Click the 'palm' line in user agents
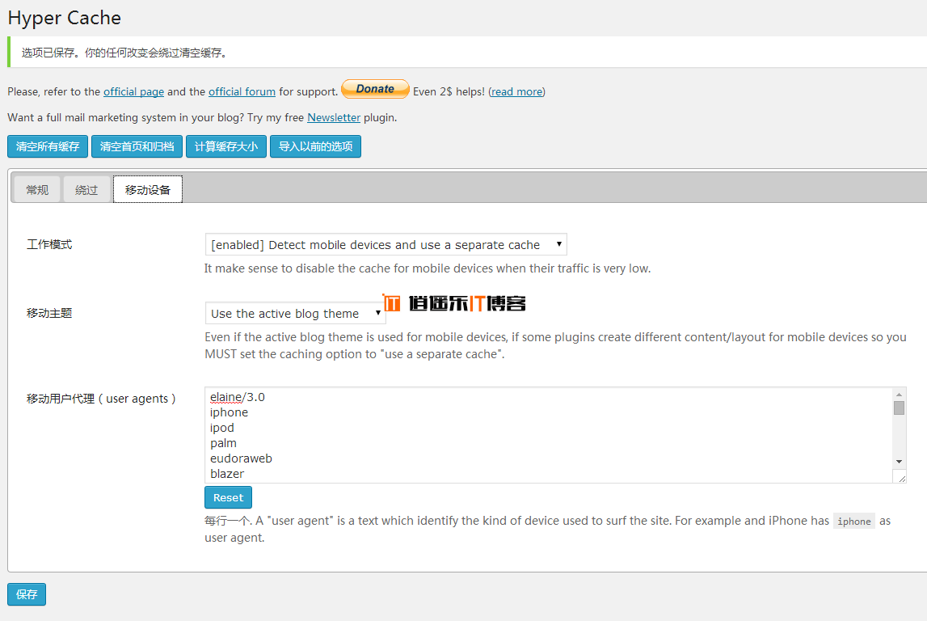 click(224, 443)
